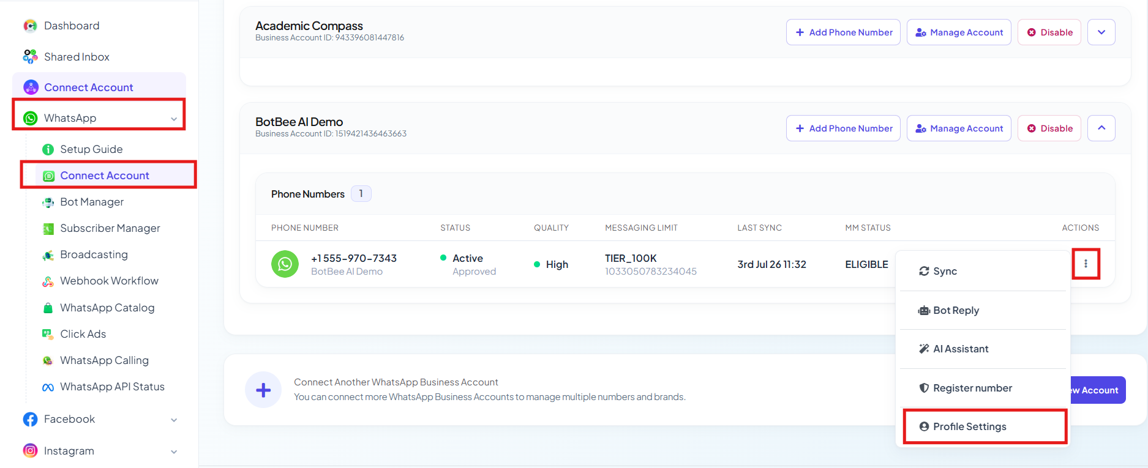Expand the Academic Compass account panel
The image size is (1148, 468).
pyautogui.click(x=1101, y=32)
